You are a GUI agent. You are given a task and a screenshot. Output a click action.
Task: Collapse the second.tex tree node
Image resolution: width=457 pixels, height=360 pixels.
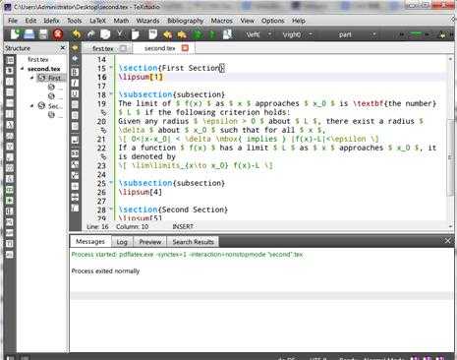click(23, 69)
